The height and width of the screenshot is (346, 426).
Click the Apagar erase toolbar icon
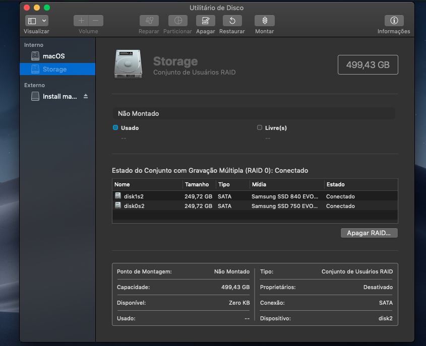[205, 21]
